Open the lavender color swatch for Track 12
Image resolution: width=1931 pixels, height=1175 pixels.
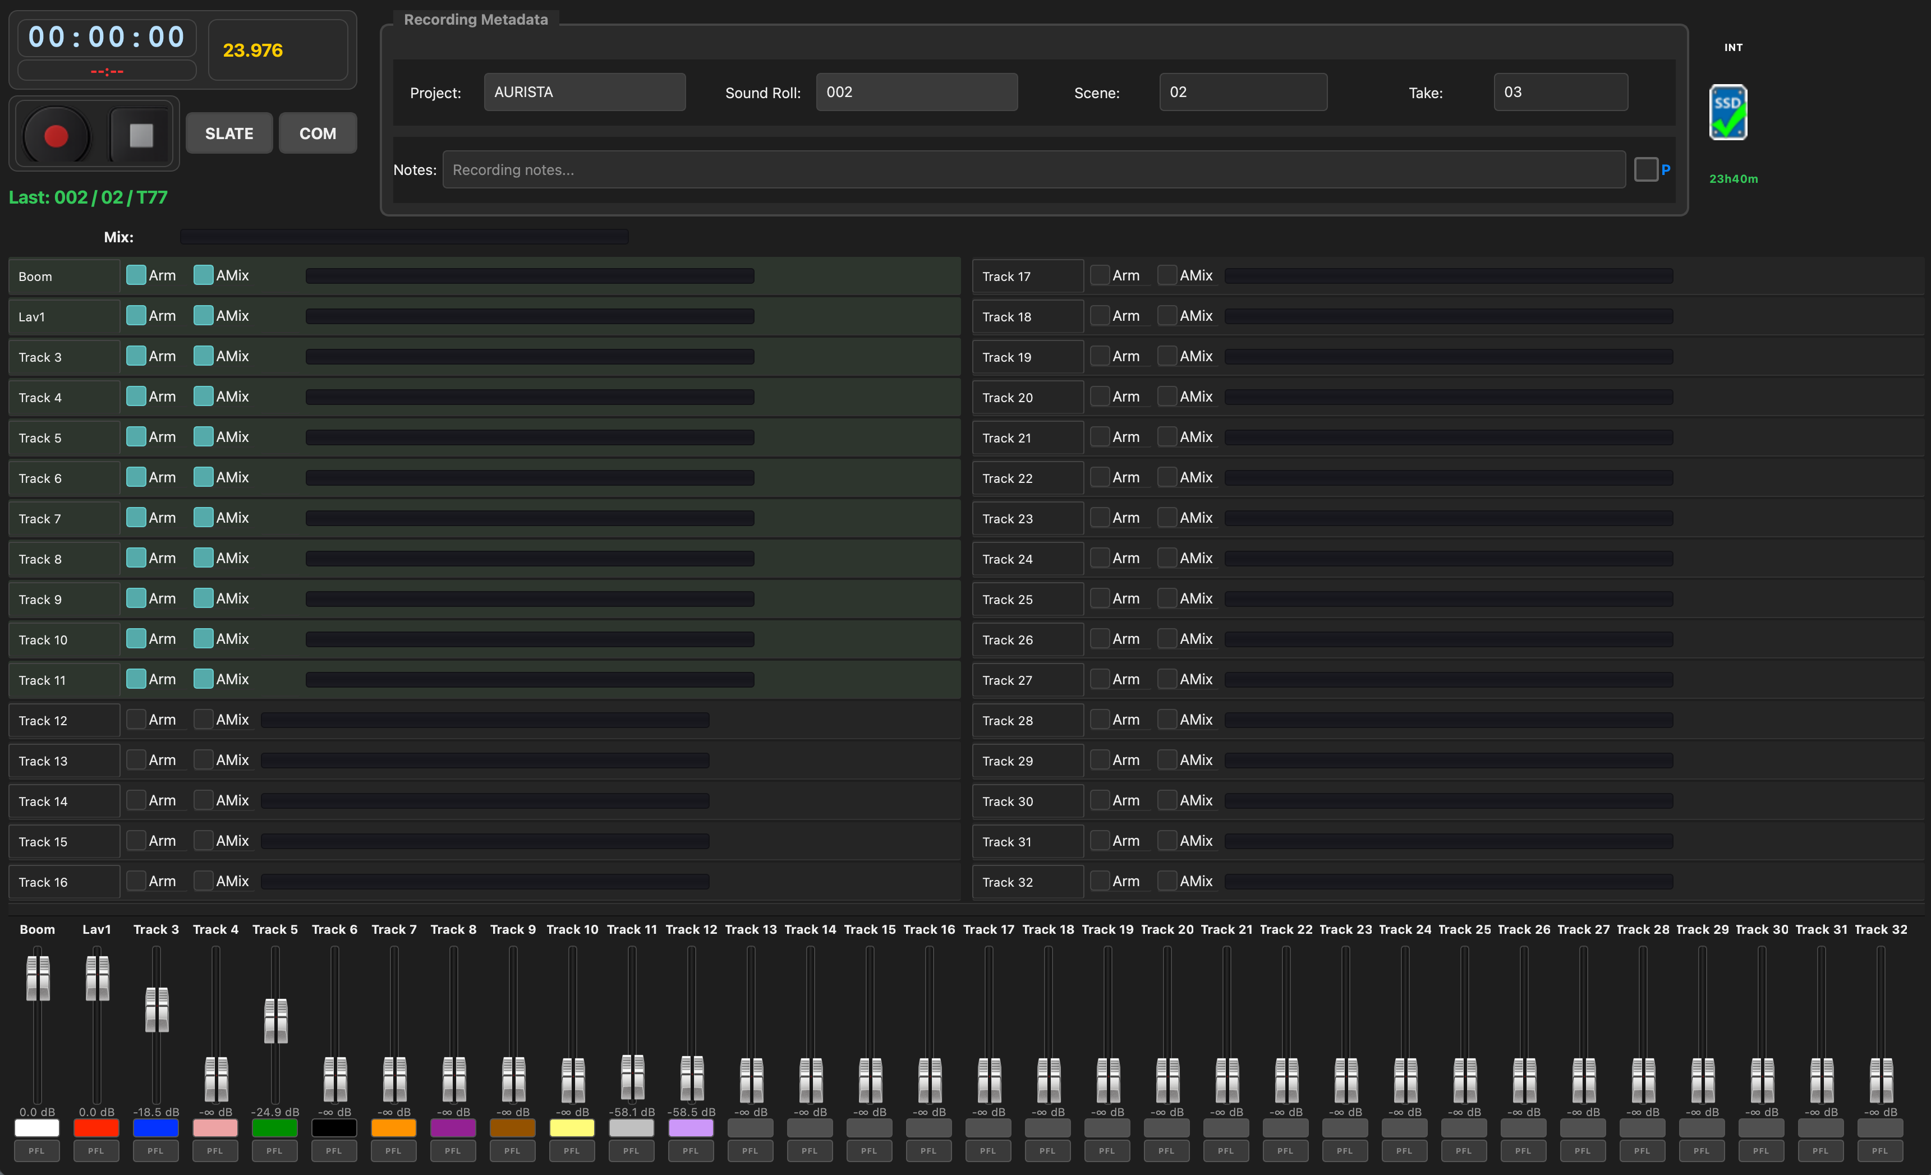tap(691, 1128)
